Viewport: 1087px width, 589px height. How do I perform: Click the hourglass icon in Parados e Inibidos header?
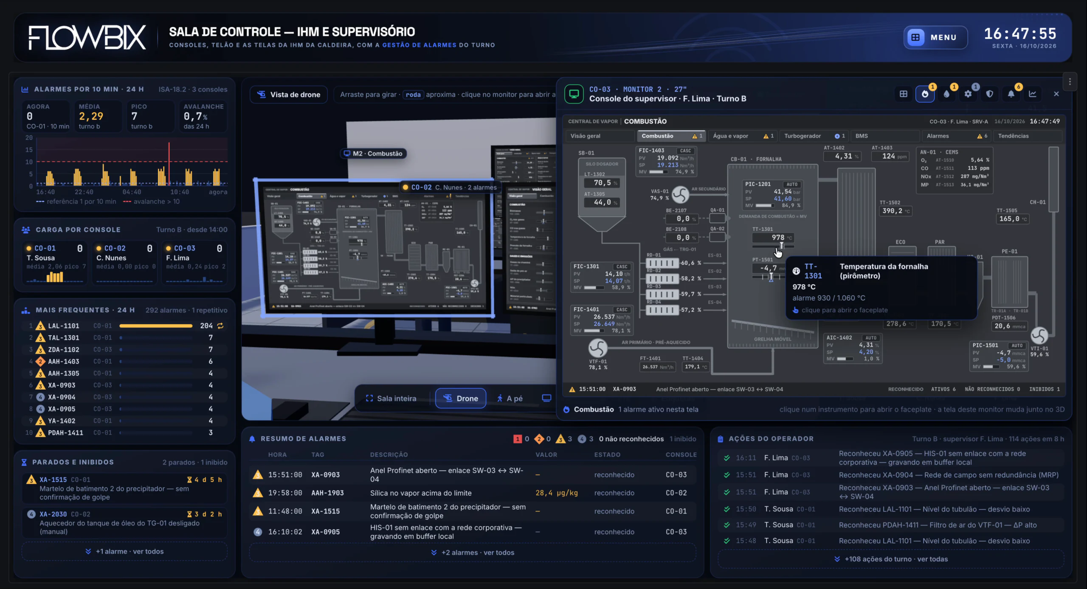click(x=24, y=462)
